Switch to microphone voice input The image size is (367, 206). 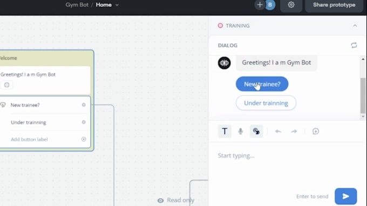tap(240, 131)
